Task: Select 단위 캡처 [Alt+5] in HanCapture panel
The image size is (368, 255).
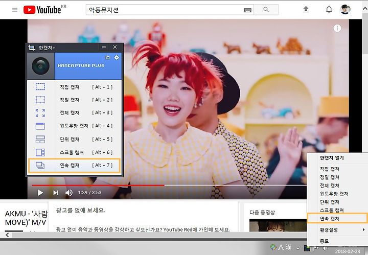Action: (x=75, y=140)
